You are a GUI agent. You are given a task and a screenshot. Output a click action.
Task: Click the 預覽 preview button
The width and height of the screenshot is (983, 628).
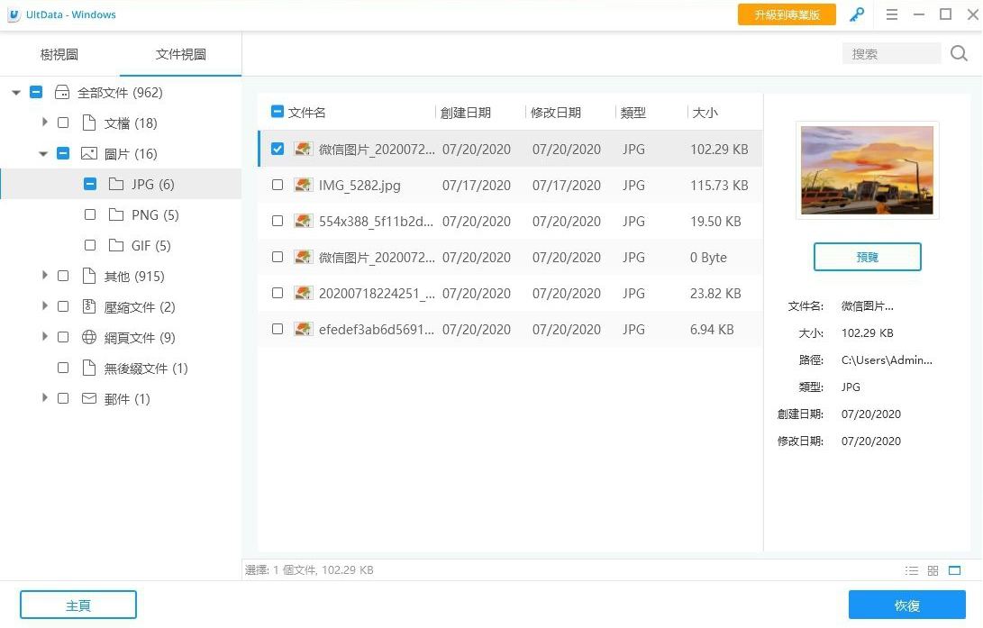coord(867,257)
